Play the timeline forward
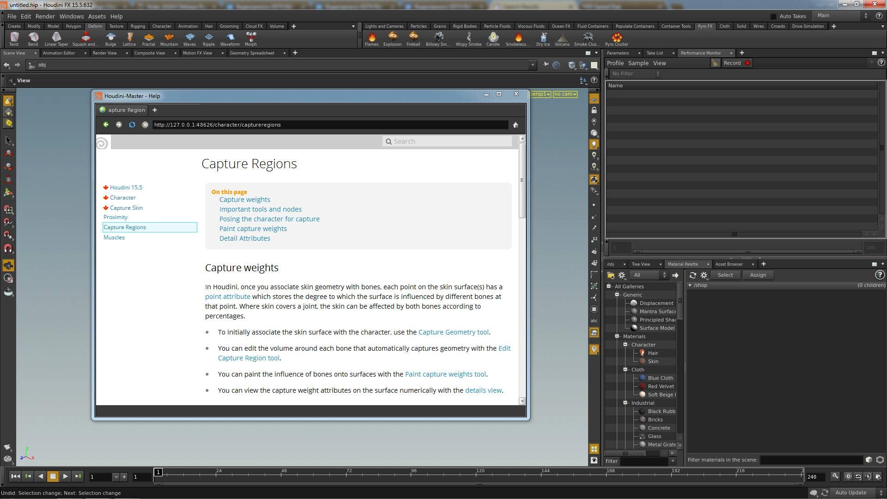 click(x=65, y=476)
